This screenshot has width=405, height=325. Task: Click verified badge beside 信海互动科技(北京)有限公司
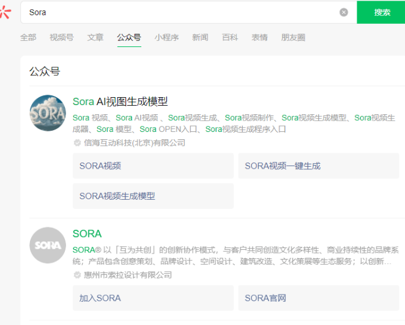[77, 142]
